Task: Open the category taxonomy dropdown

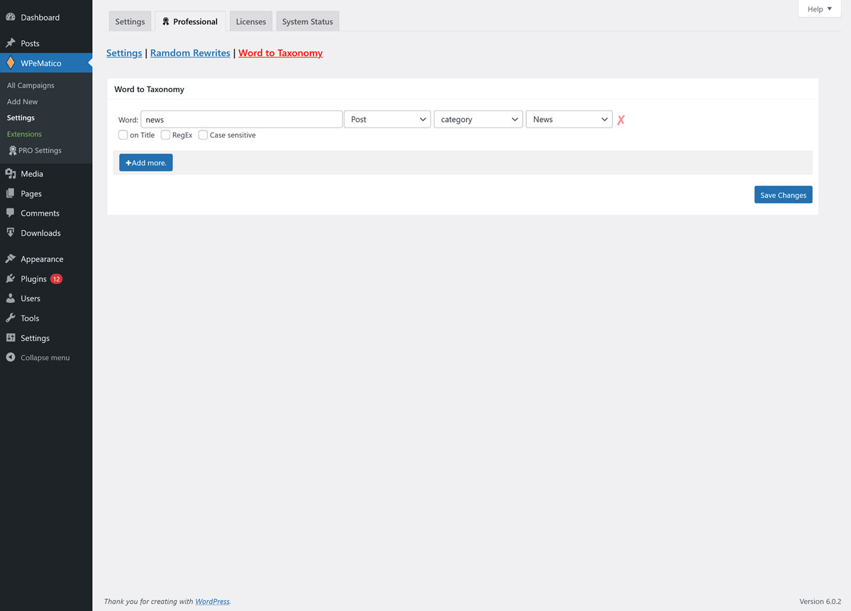Action: [x=479, y=119]
